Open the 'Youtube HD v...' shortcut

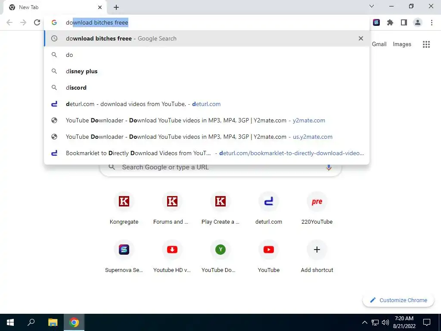point(172,257)
